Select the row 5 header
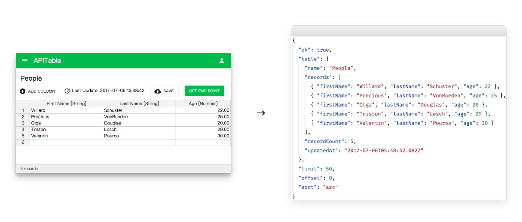 pos(23,136)
